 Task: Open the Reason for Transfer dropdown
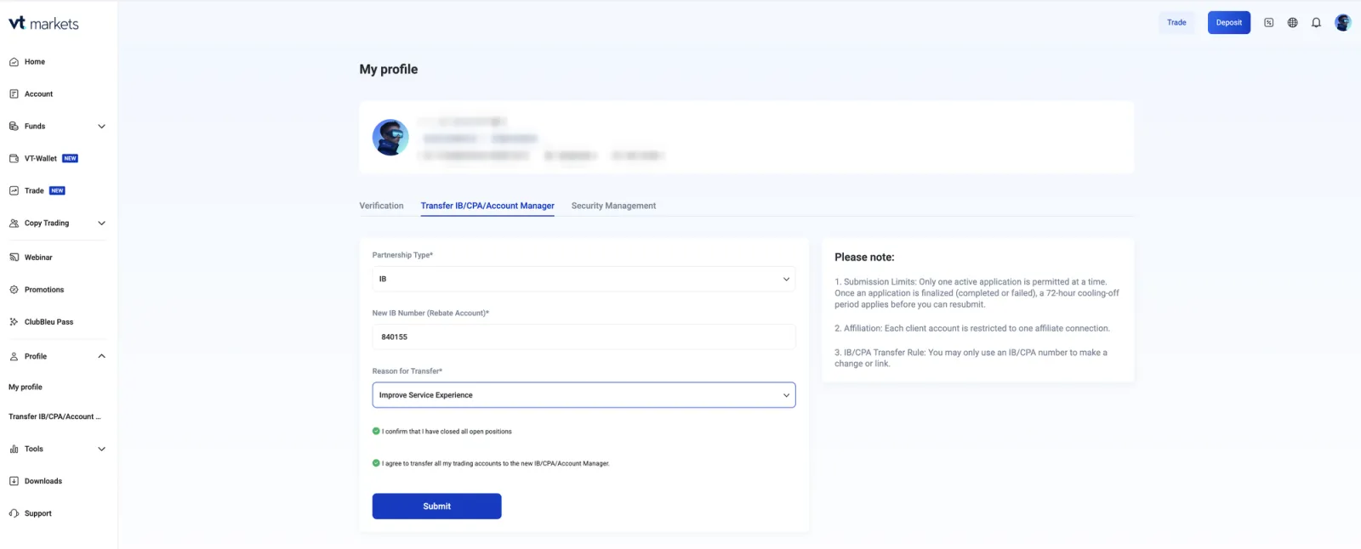click(584, 395)
